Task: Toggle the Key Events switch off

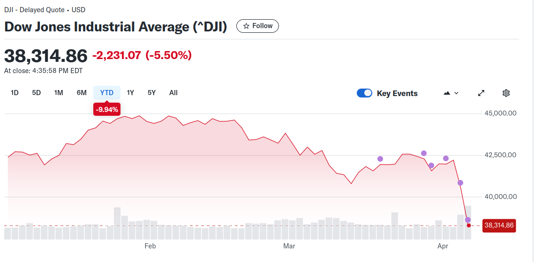Action: [364, 93]
